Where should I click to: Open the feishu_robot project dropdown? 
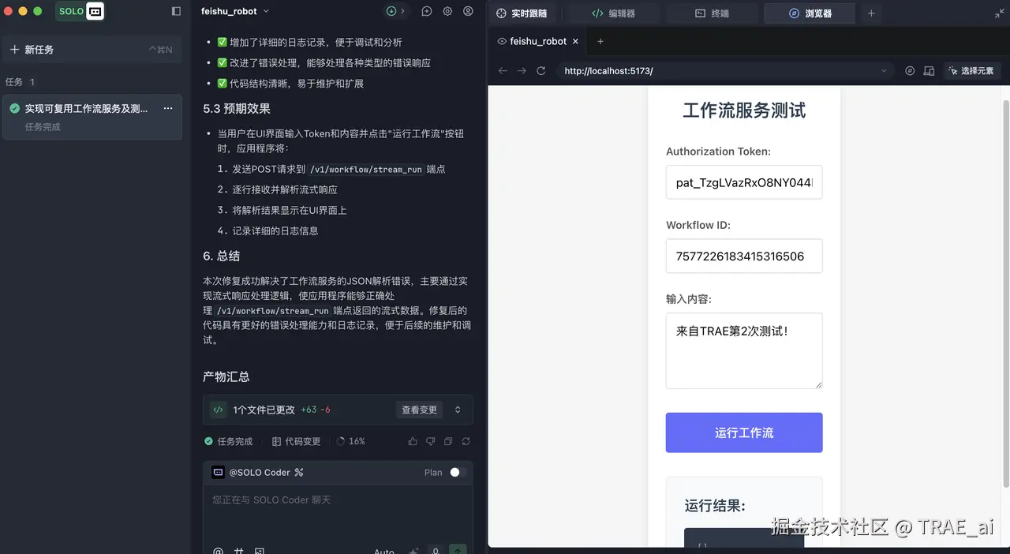pyautogui.click(x=235, y=11)
